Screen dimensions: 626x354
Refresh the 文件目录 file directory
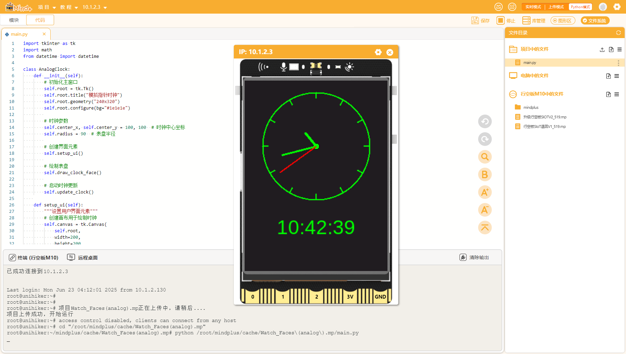(618, 33)
